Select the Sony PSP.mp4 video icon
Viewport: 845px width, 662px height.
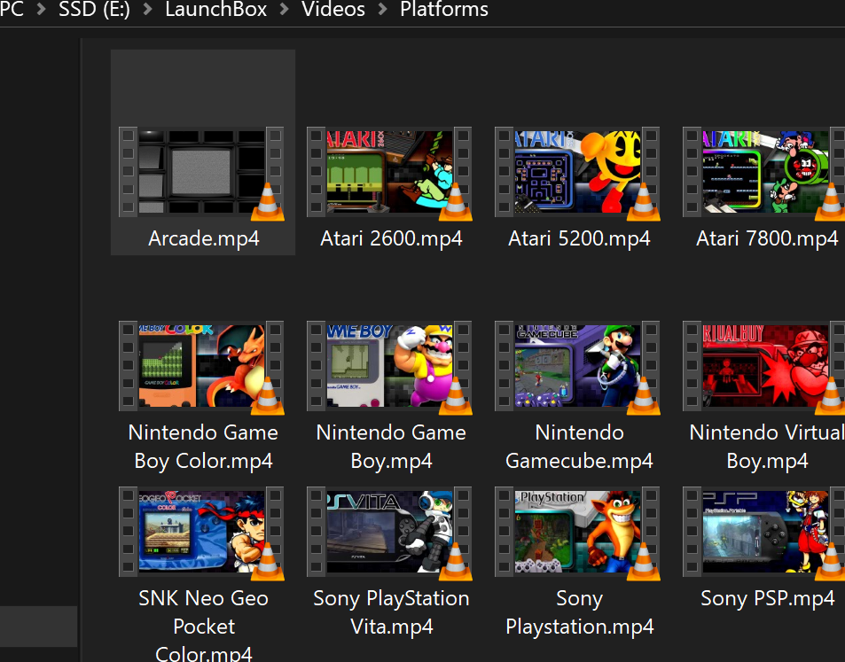(x=764, y=533)
